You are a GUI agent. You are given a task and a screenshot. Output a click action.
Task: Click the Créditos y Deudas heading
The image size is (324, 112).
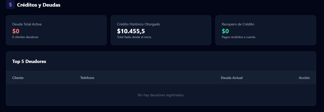point(39,5)
